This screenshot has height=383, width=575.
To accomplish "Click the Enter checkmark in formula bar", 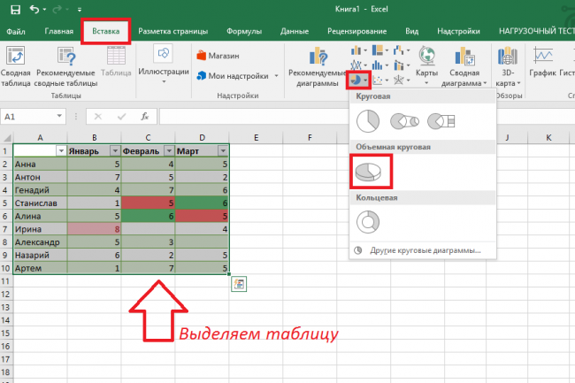I will point(121,117).
